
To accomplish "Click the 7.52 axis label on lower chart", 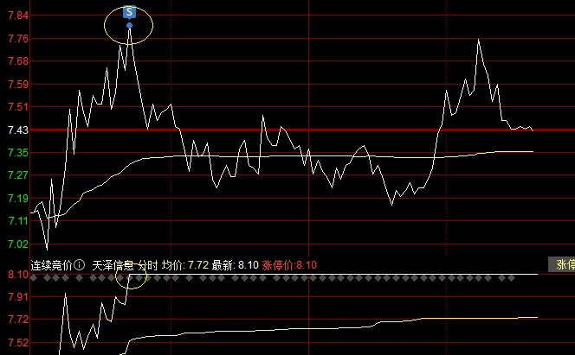I will (18, 343).
